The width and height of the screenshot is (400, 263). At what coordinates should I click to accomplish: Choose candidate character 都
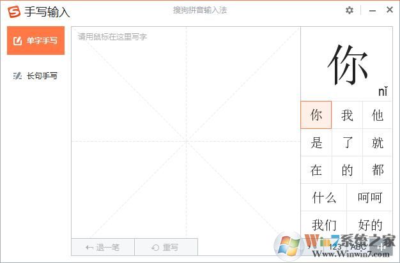377,170
